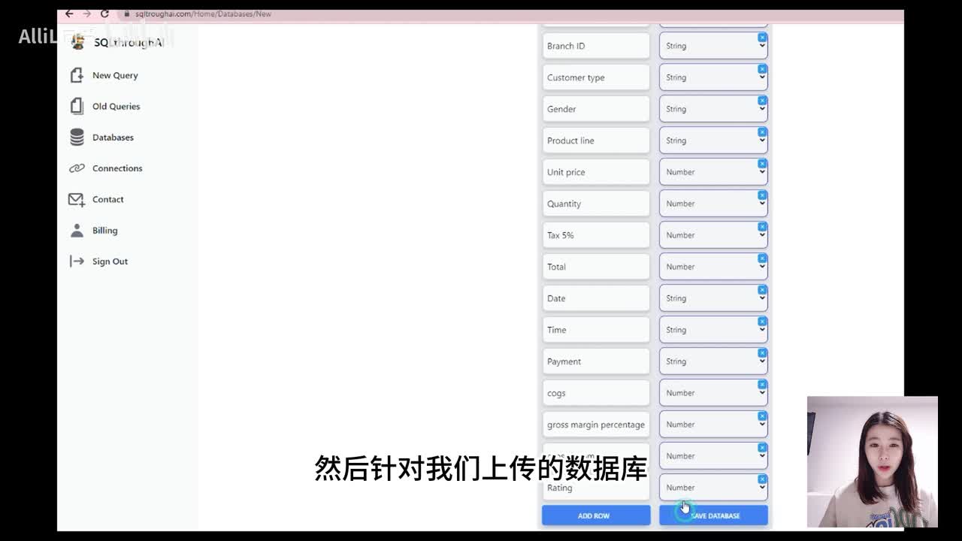Click the Contact envelope icon
This screenshot has height=541, width=962.
pyautogui.click(x=77, y=200)
